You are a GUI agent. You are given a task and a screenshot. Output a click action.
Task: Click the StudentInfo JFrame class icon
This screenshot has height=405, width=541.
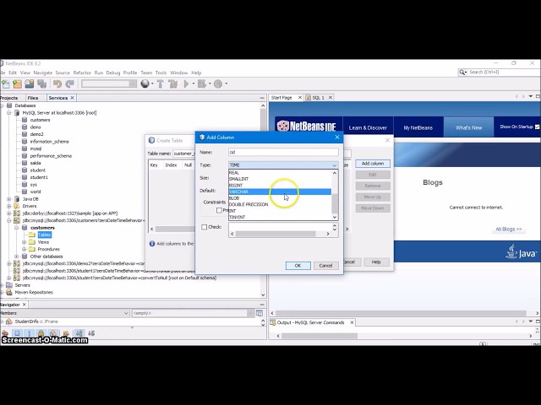point(9,321)
